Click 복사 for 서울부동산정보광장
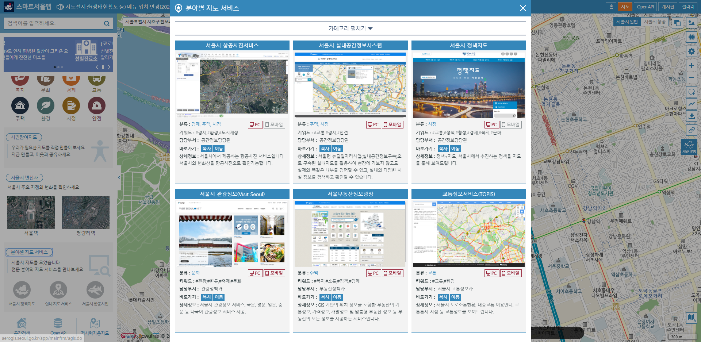 (325, 297)
